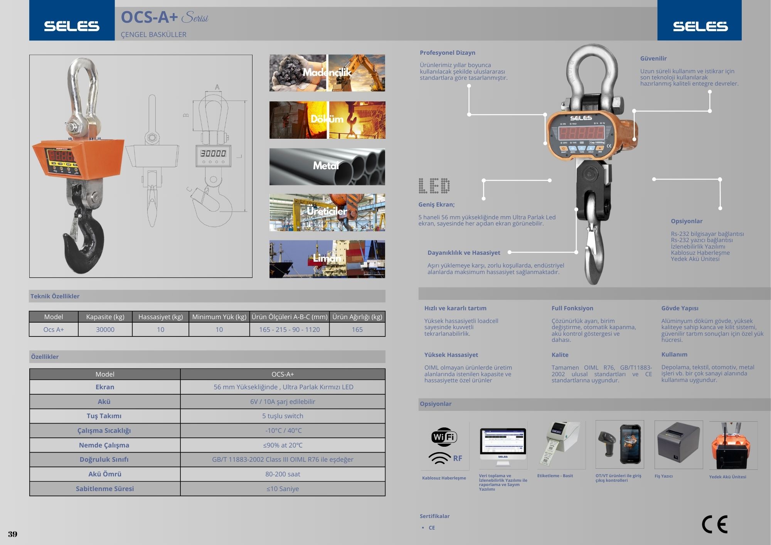Select the WiFi icon in Opsiyonlar
This screenshot has width=771, height=545.
point(444,437)
